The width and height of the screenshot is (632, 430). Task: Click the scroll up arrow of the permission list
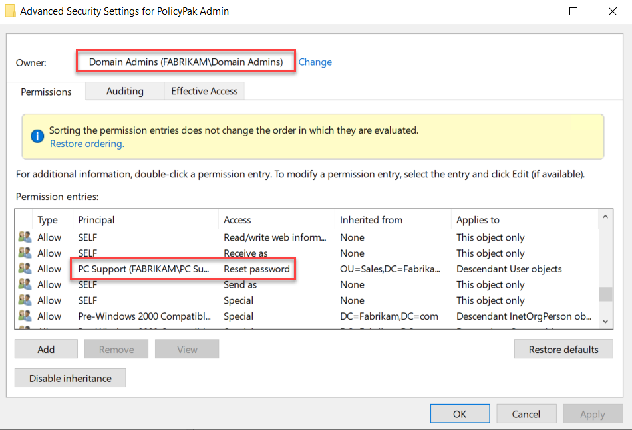pyautogui.click(x=605, y=217)
